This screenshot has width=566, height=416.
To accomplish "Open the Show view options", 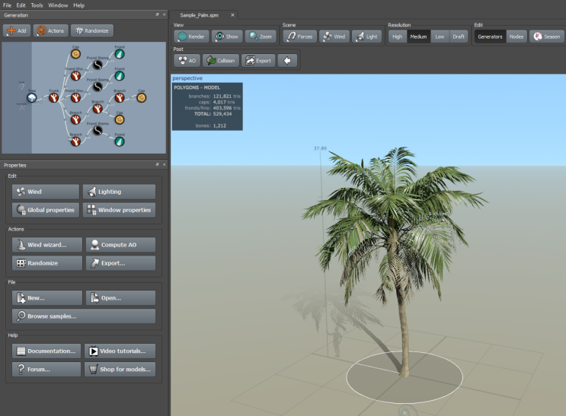I will pos(227,37).
